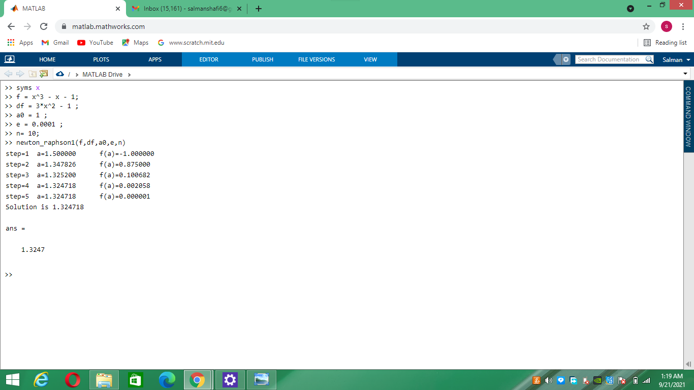This screenshot has height=390, width=694.
Task: Open the Gmail bookmark
Action: [x=55, y=43]
